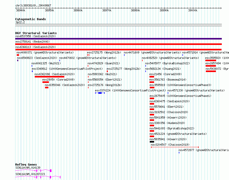Open the nsv5405977 (ByrskaBishop2022) label

point(168,63)
